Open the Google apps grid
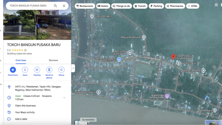The image size is (222, 125). click(x=216, y=5)
